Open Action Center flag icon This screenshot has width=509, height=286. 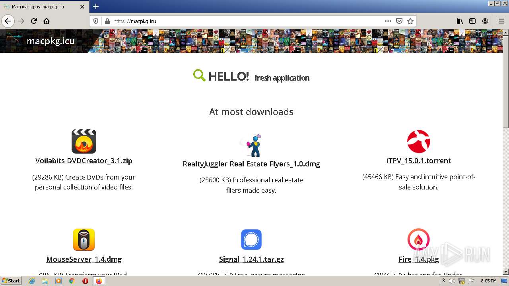471,281
